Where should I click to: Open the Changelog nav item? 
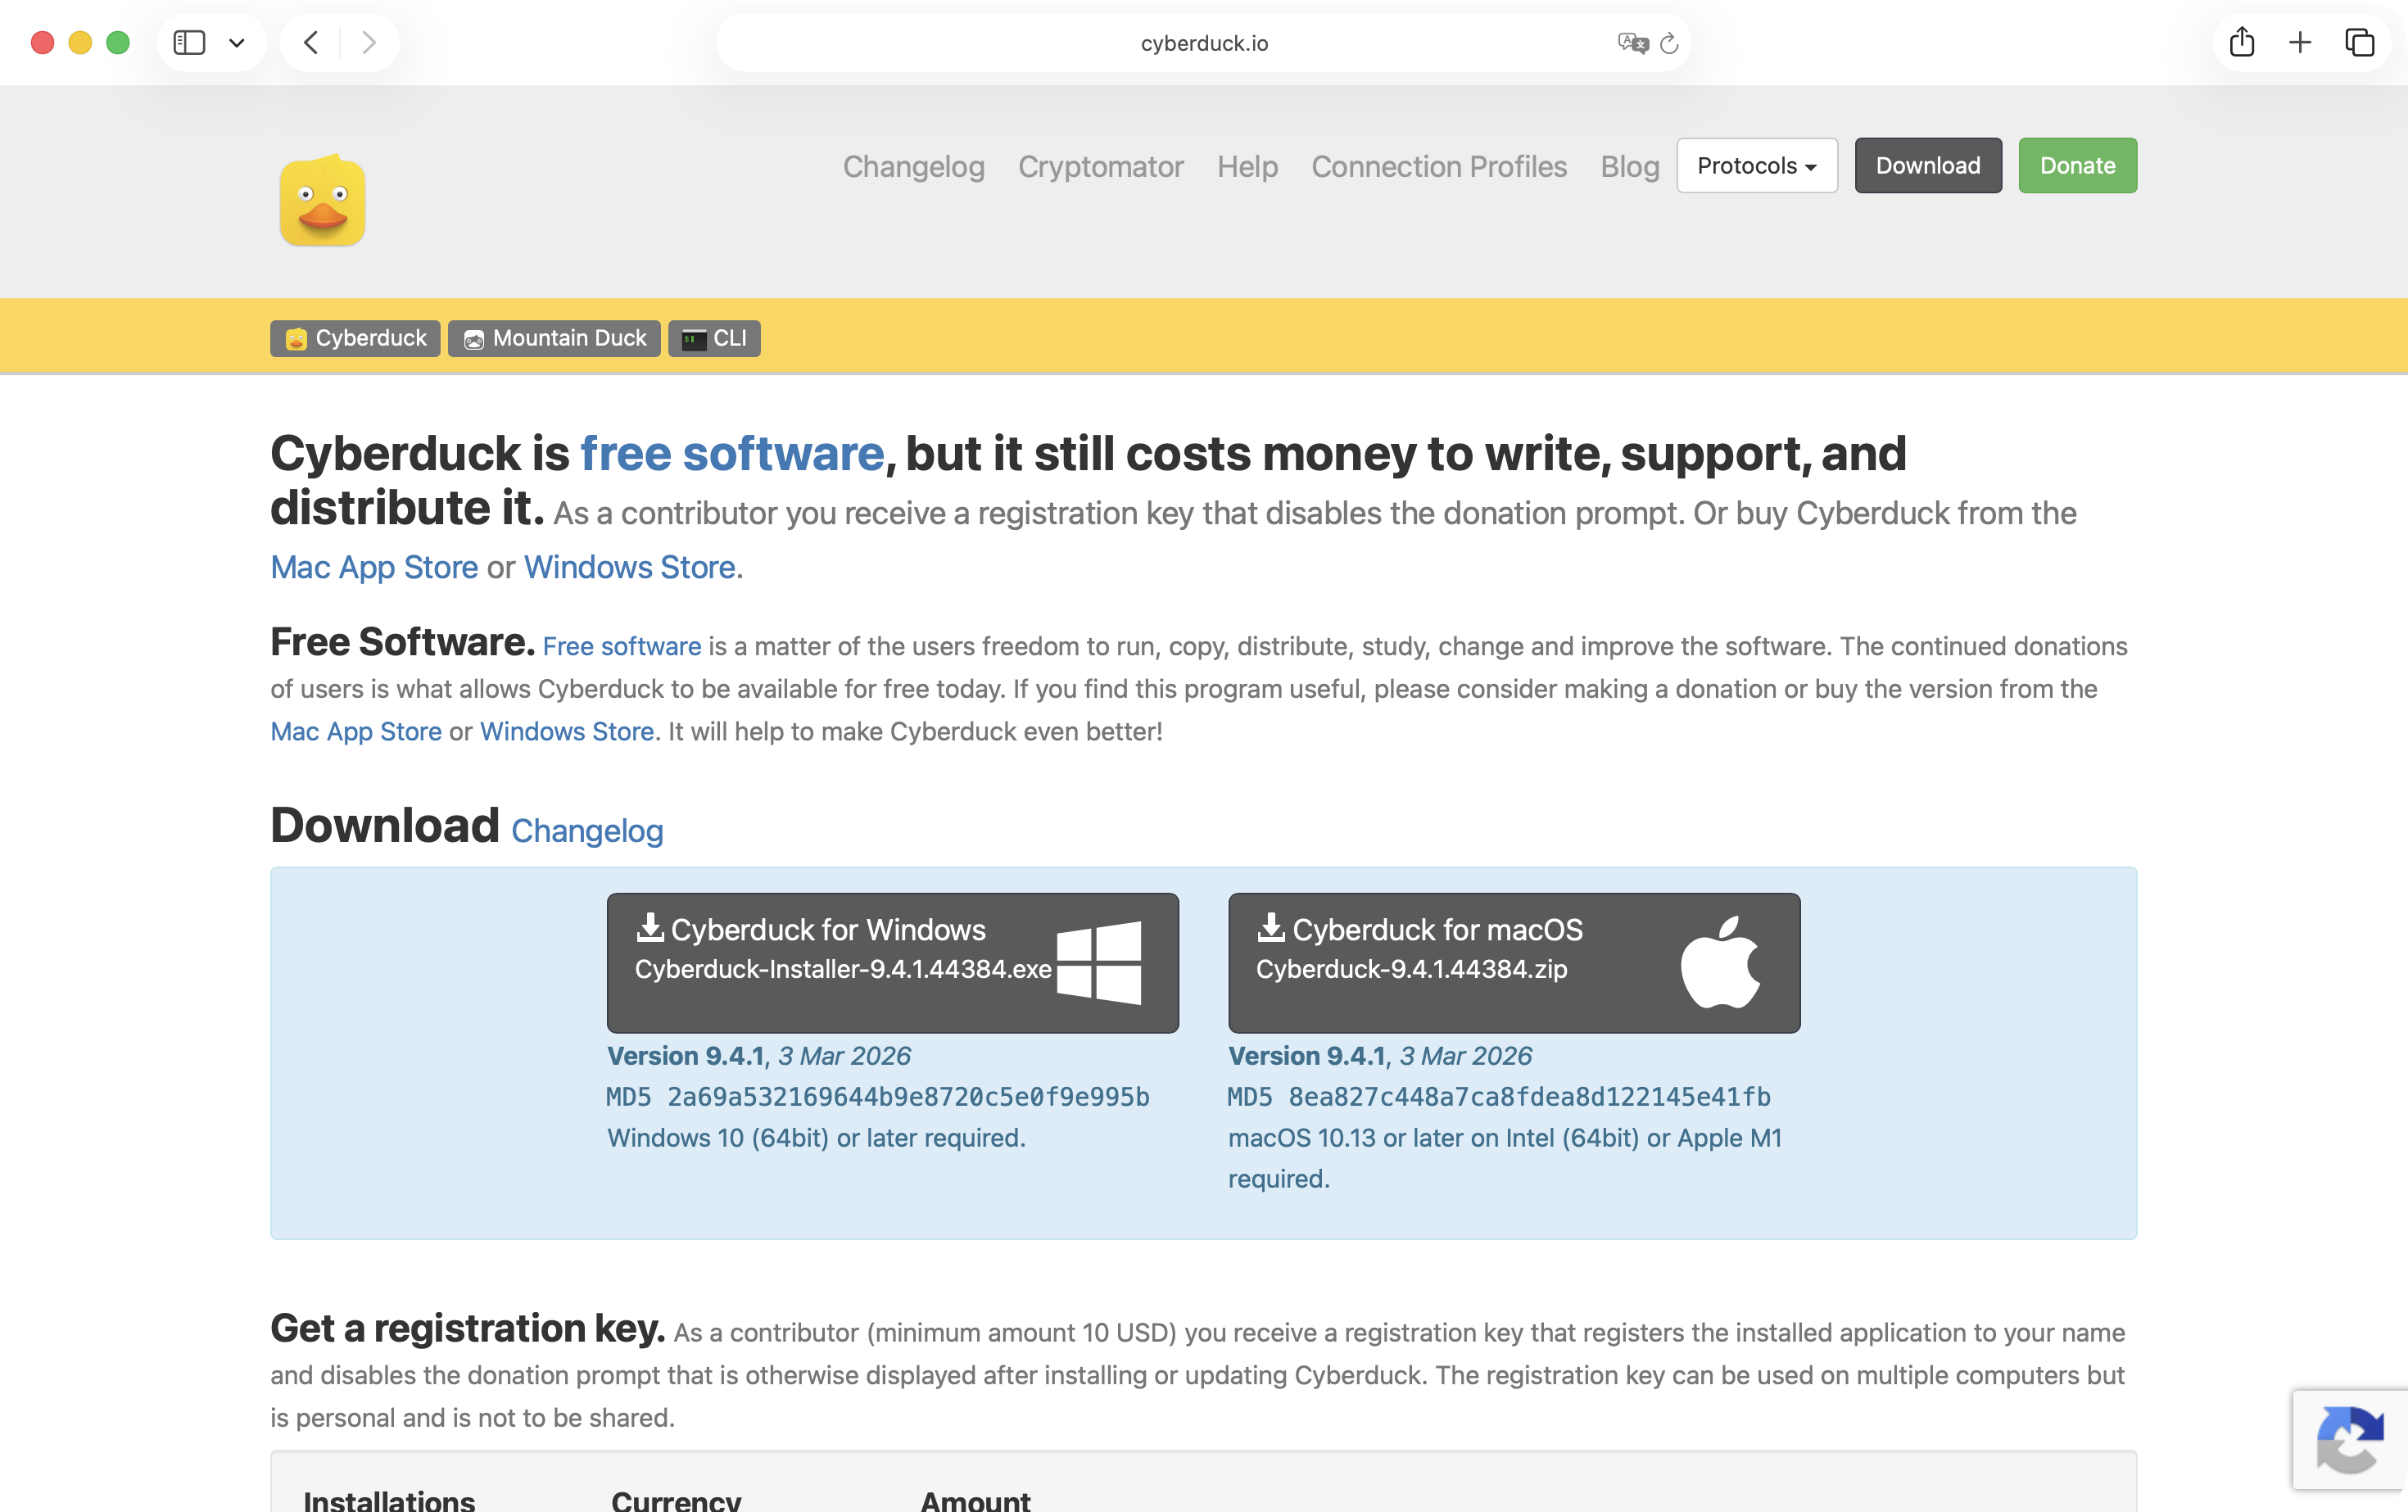click(x=913, y=166)
